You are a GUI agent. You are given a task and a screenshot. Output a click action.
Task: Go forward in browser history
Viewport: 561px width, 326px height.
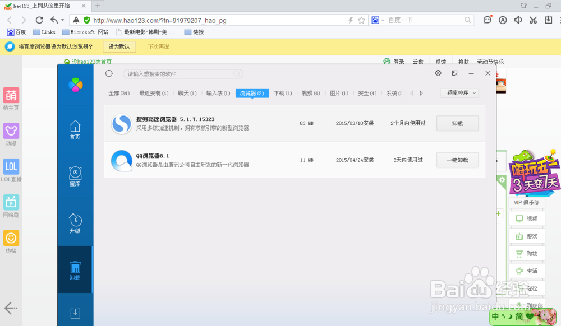24,20
